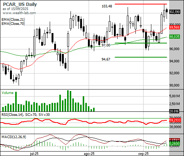The width and height of the screenshot is (184, 156).
Task: Select the 94,67 support level label
Action: tap(106, 59)
